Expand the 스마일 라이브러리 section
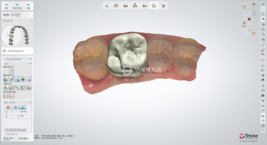This screenshot has height=145, width=267. pyautogui.click(x=17, y=59)
